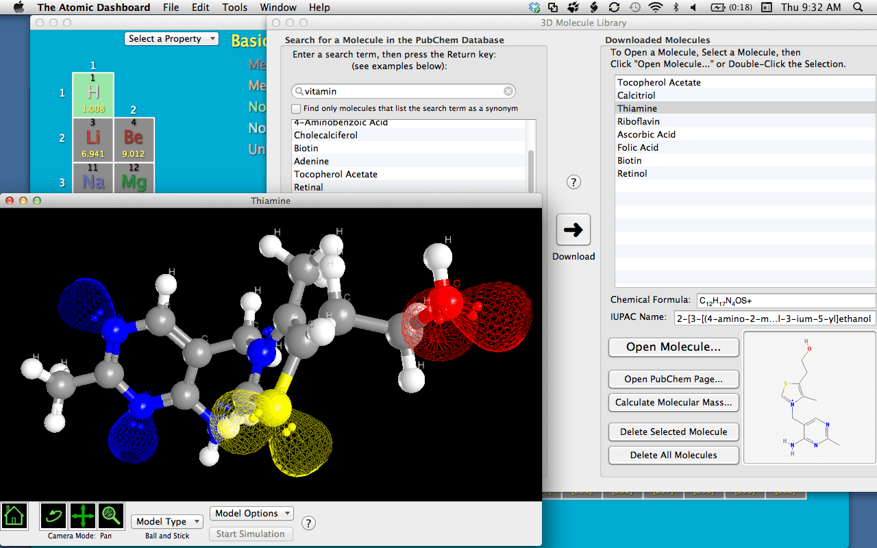Select Calcitriol in Downloaded Molecules

coord(745,95)
